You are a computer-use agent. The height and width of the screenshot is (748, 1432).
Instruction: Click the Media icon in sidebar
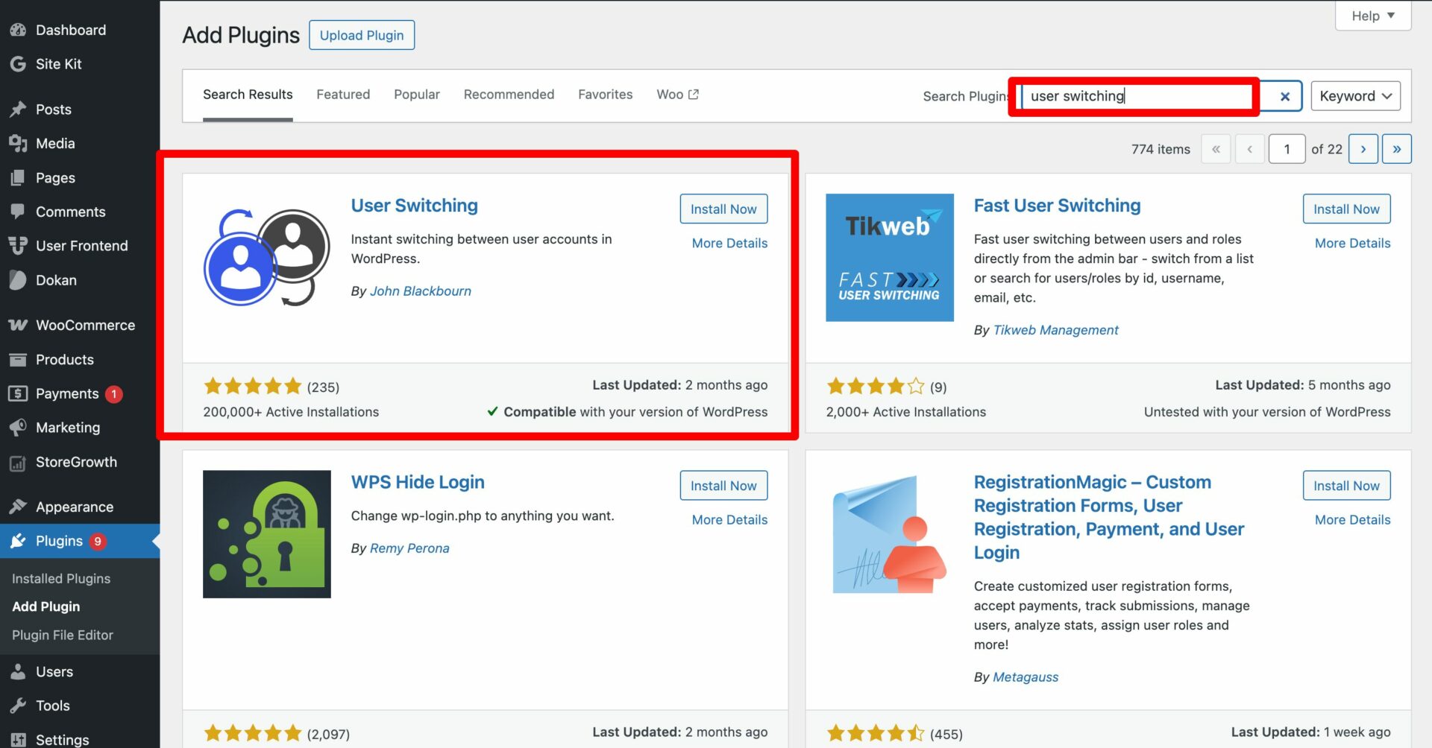pos(18,143)
